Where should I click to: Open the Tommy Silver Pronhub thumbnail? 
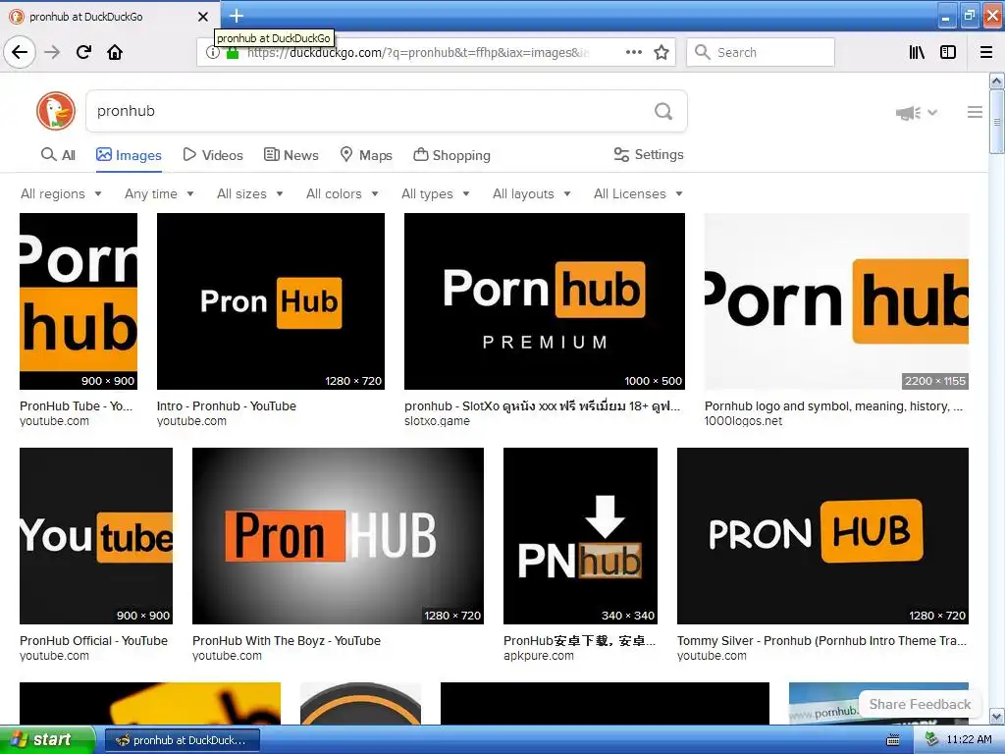point(822,536)
